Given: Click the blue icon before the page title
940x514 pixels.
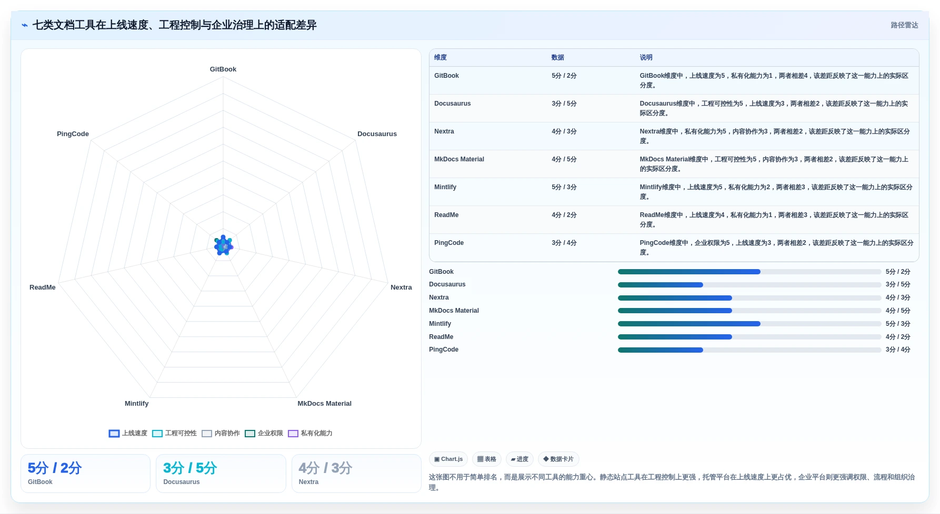Looking at the screenshot, I should click(x=25, y=25).
